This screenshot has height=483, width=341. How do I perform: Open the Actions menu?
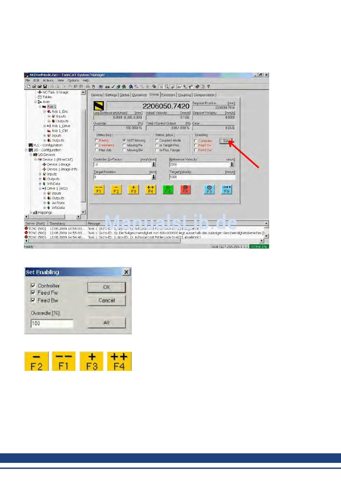coord(48,80)
